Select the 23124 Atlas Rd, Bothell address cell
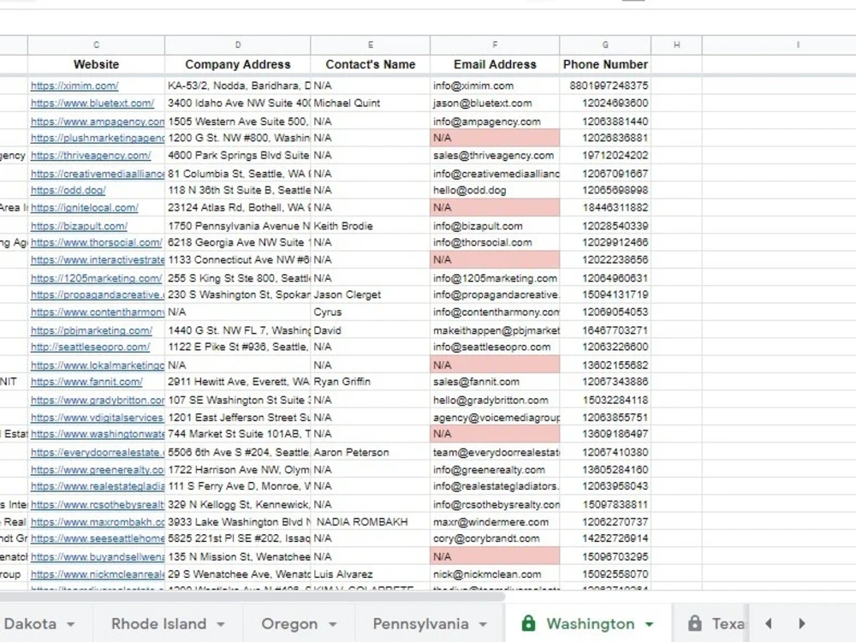This screenshot has width=856, height=642. pyautogui.click(x=237, y=208)
